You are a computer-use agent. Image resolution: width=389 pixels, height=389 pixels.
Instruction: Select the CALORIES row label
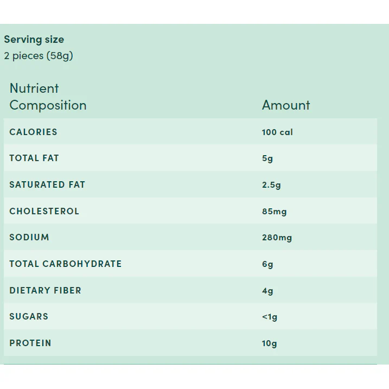click(33, 132)
